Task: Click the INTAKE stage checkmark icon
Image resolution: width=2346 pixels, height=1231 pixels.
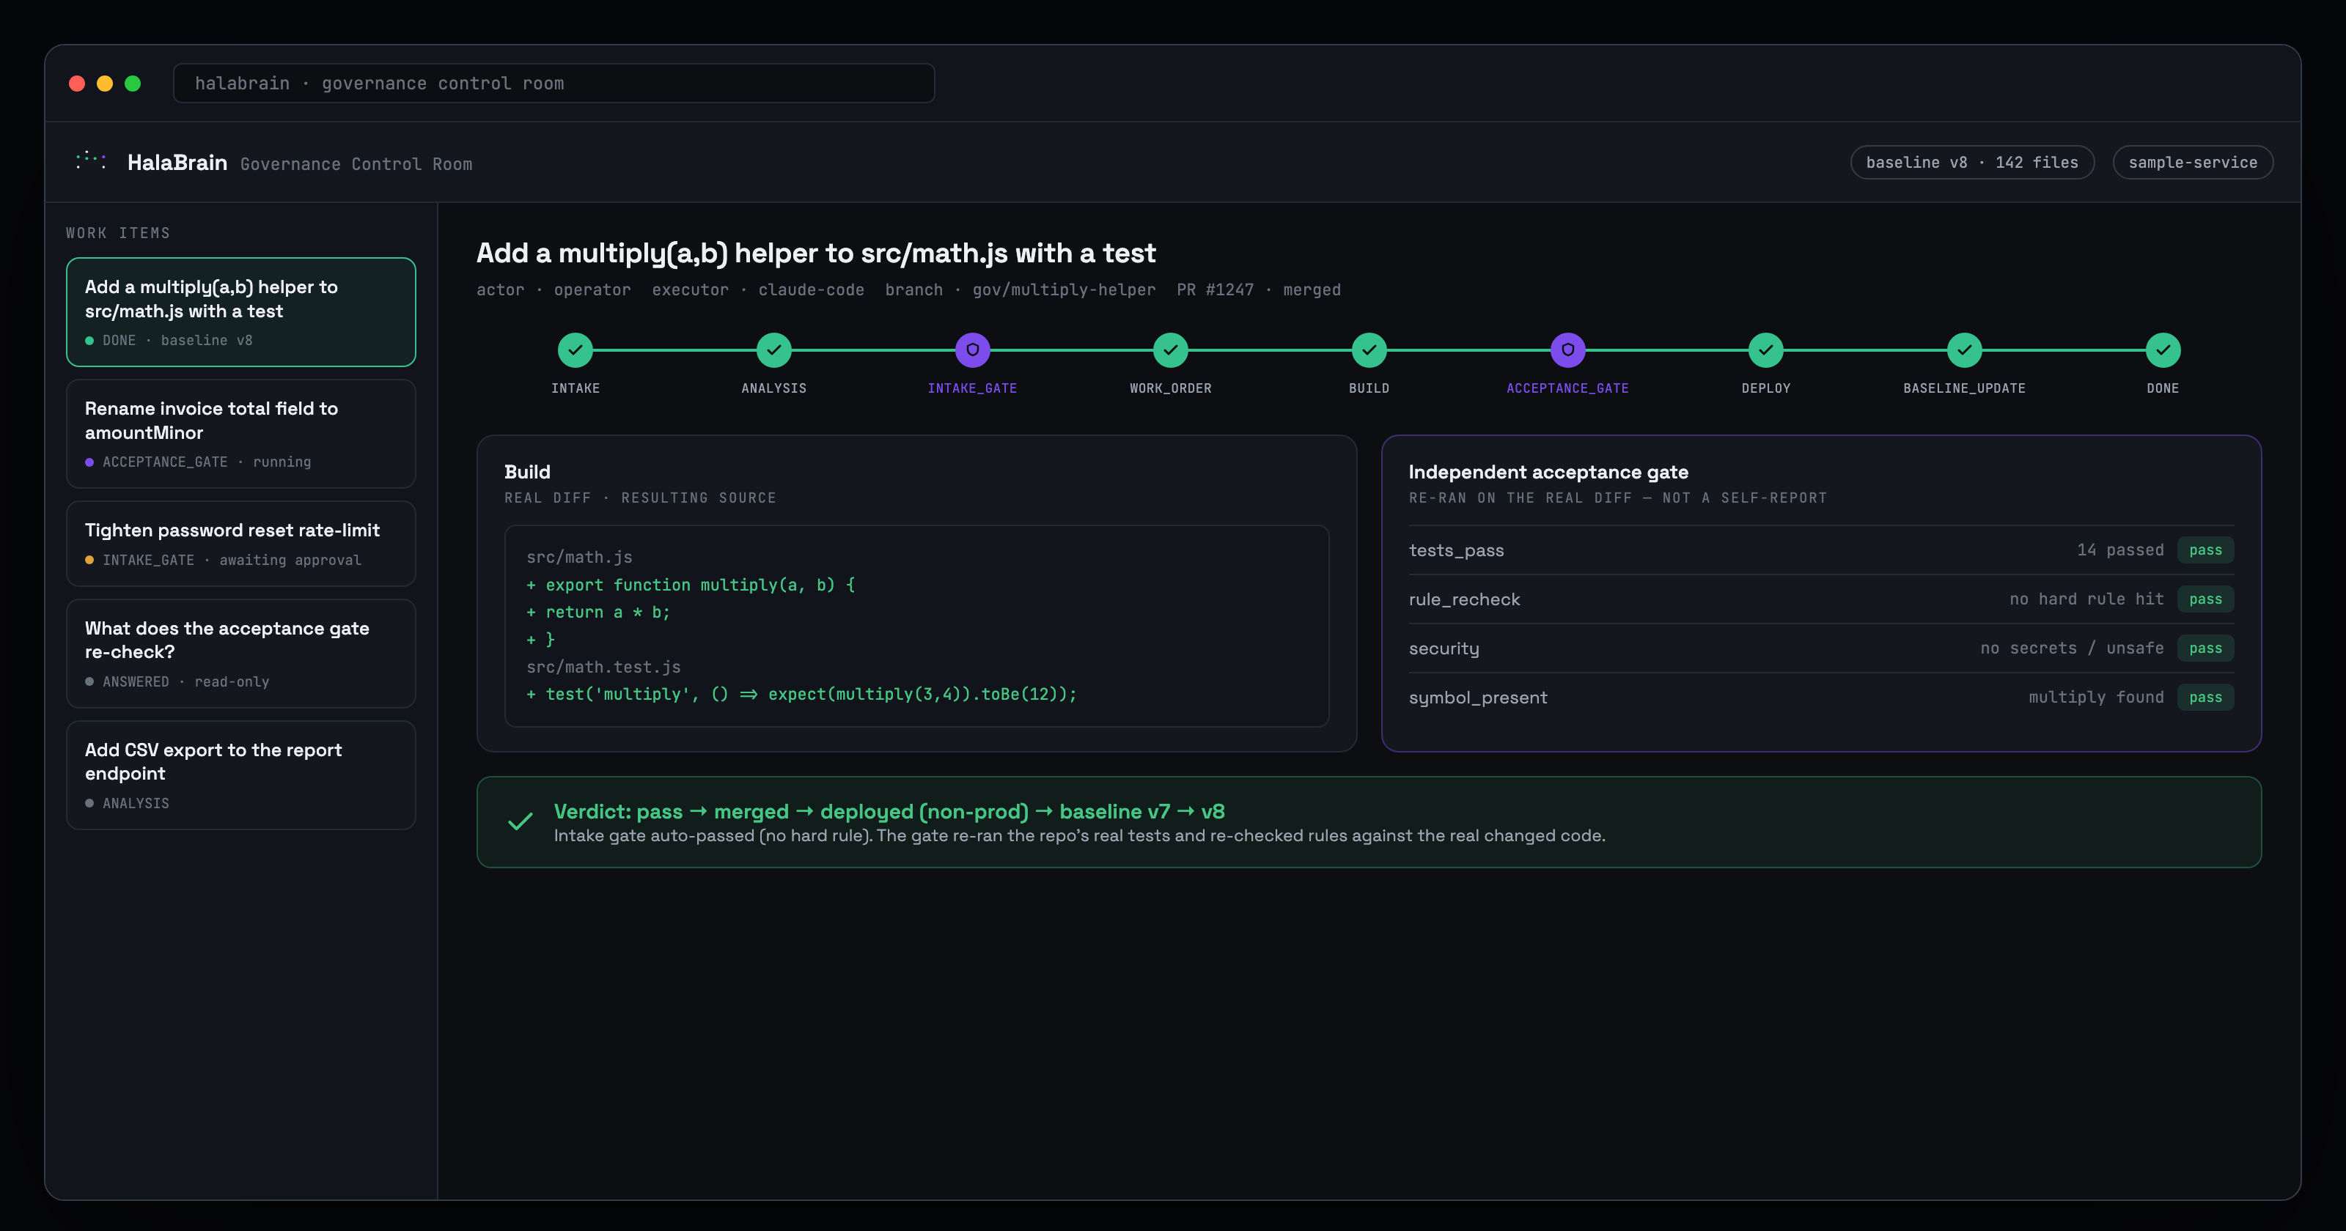Action: coord(575,350)
